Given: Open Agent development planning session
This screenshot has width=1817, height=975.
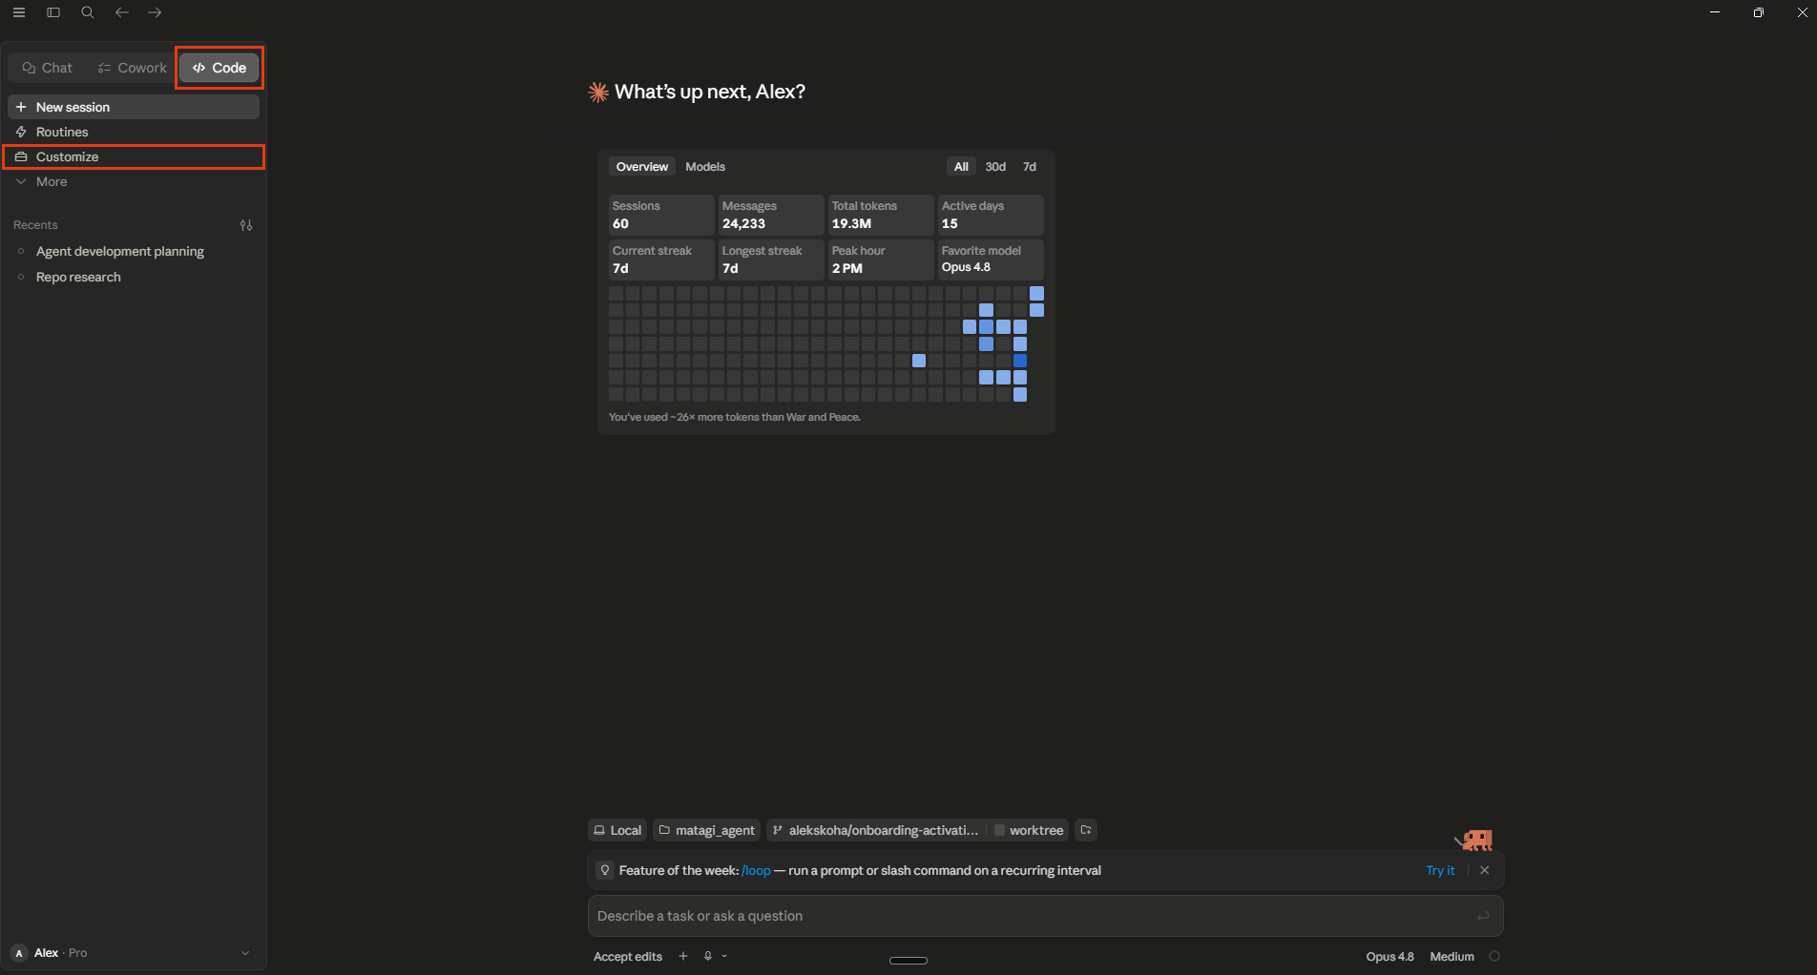Looking at the screenshot, I should [134, 251].
